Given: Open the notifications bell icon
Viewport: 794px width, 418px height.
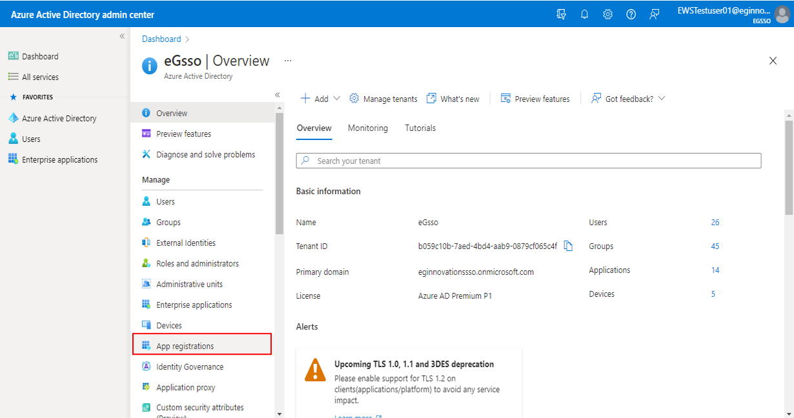Looking at the screenshot, I should (584, 14).
